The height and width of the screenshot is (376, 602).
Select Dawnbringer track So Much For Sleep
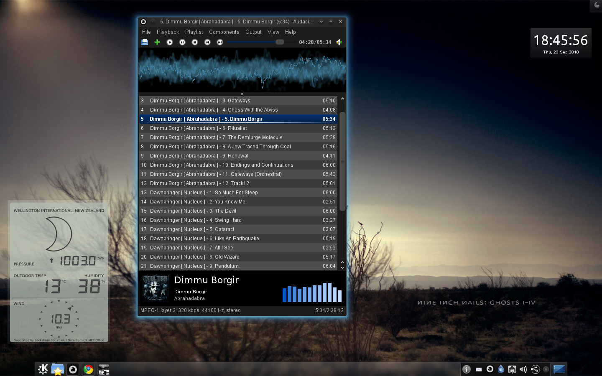pyautogui.click(x=238, y=193)
